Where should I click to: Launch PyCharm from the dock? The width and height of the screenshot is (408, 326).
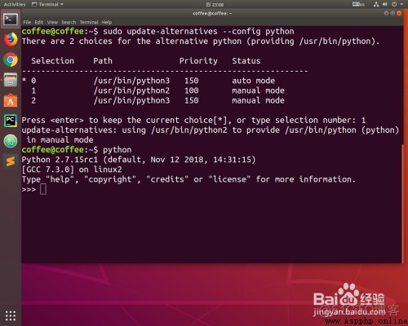tap(11, 121)
